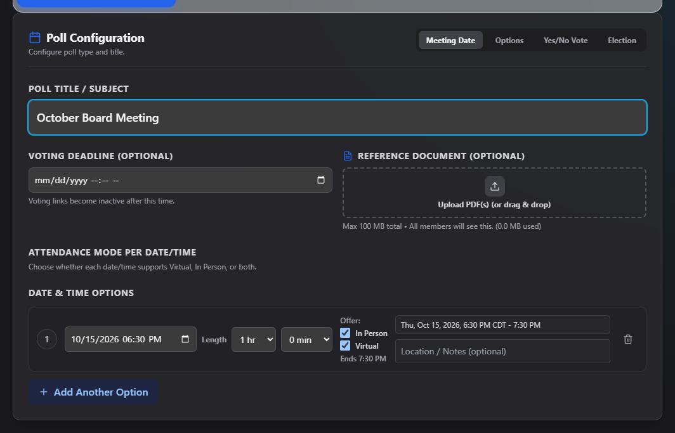Click the 'Configure poll type and title.' text

(x=77, y=51)
